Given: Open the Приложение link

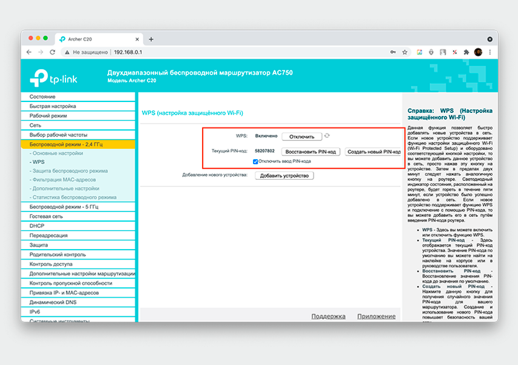Looking at the screenshot, I should [x=376, y=316].
